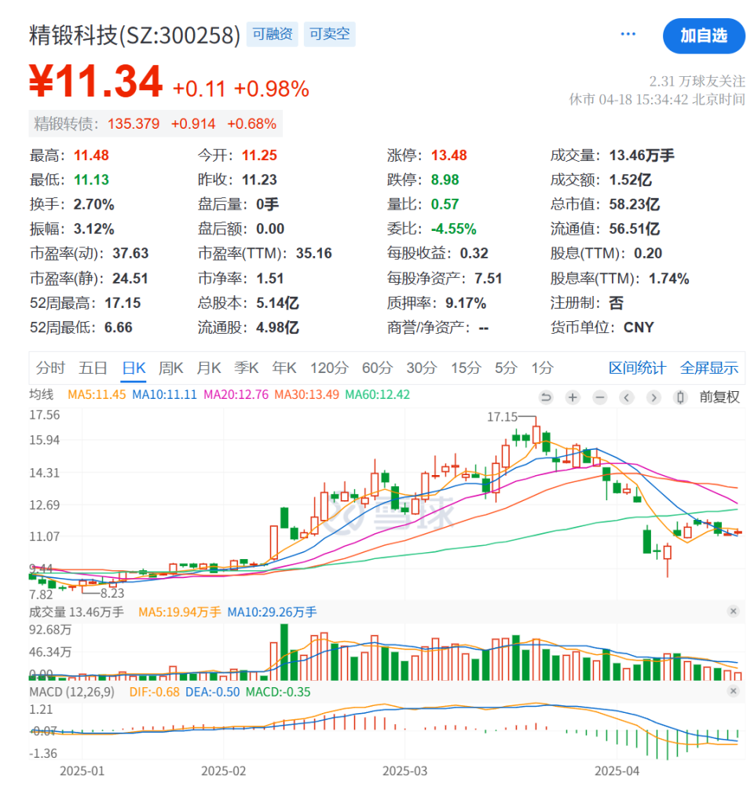The height and width of the screenshot is (790, 754).
Task: Close the volume indicator panel
Action: [x=734, y=611]
